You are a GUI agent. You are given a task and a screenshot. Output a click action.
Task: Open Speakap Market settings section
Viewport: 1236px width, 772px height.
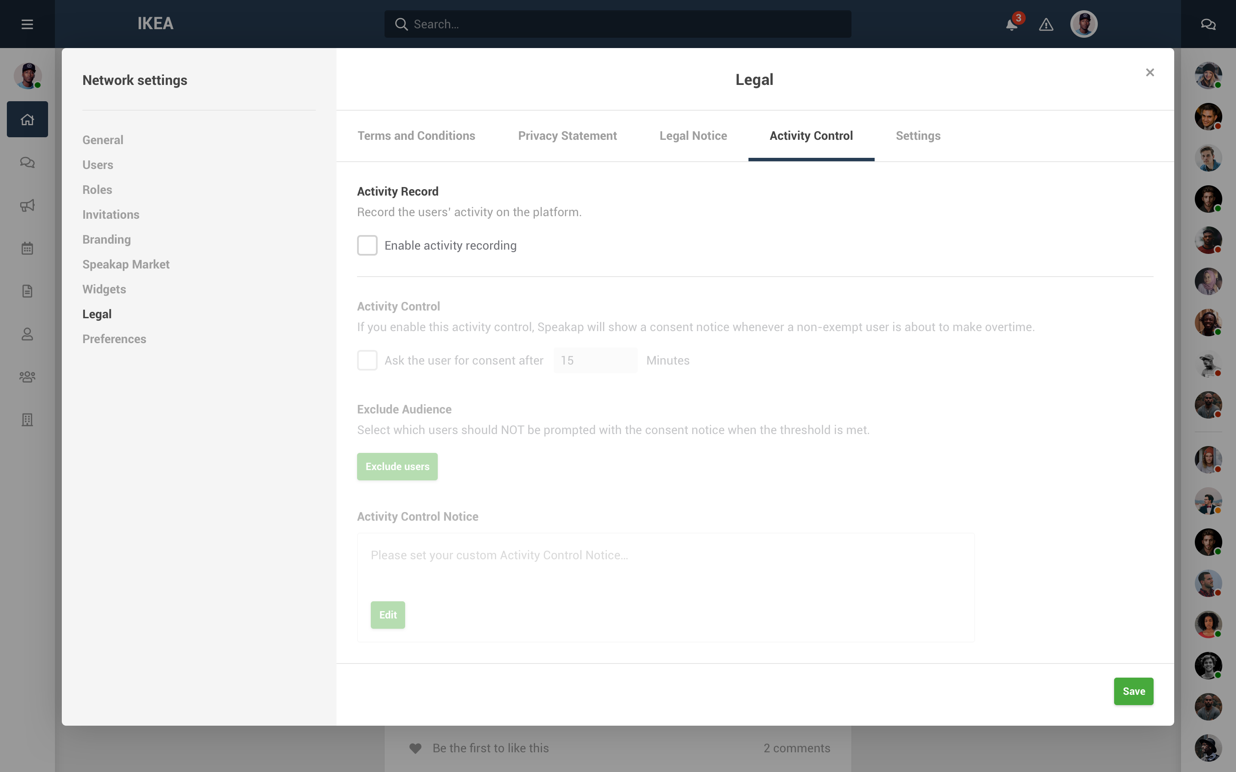coord(126,265)
